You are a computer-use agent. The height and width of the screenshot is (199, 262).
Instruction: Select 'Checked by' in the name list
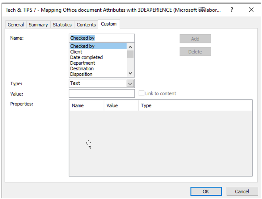(x=98, y=46)
